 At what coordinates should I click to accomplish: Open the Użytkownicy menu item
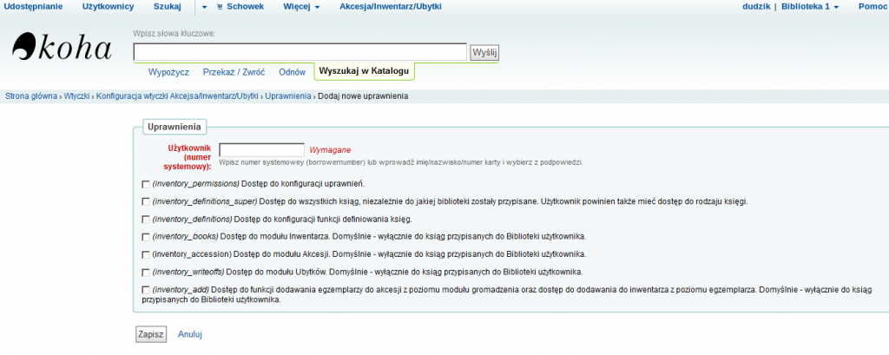pos(108,7)
